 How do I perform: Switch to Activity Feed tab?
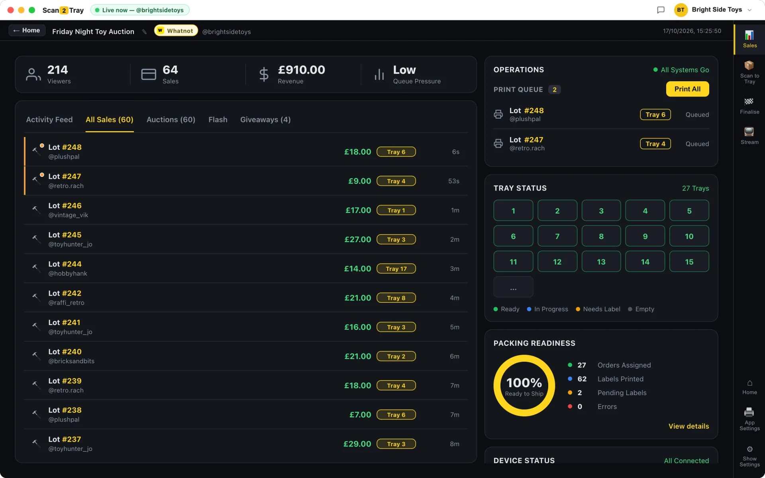49,119
